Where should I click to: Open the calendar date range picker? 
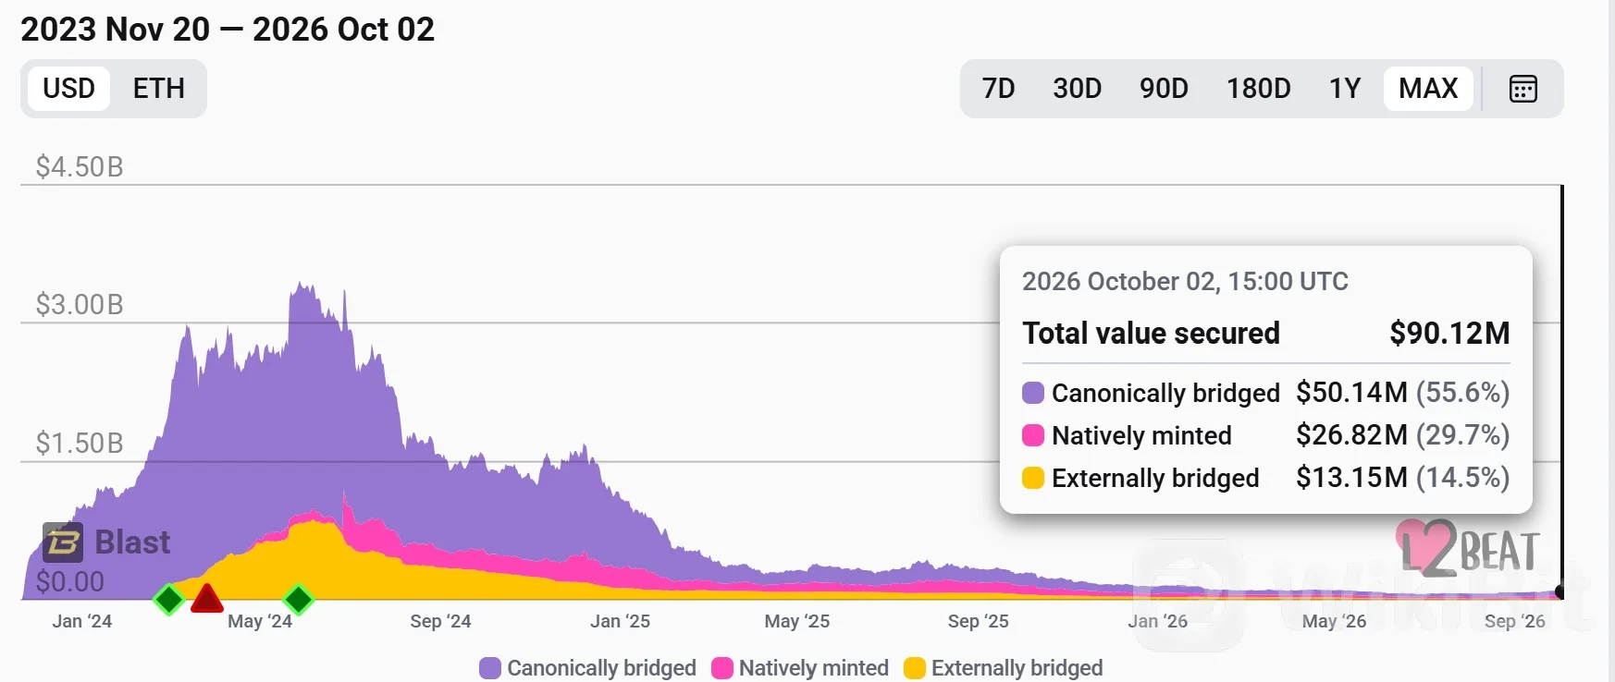click(1523, 89)
